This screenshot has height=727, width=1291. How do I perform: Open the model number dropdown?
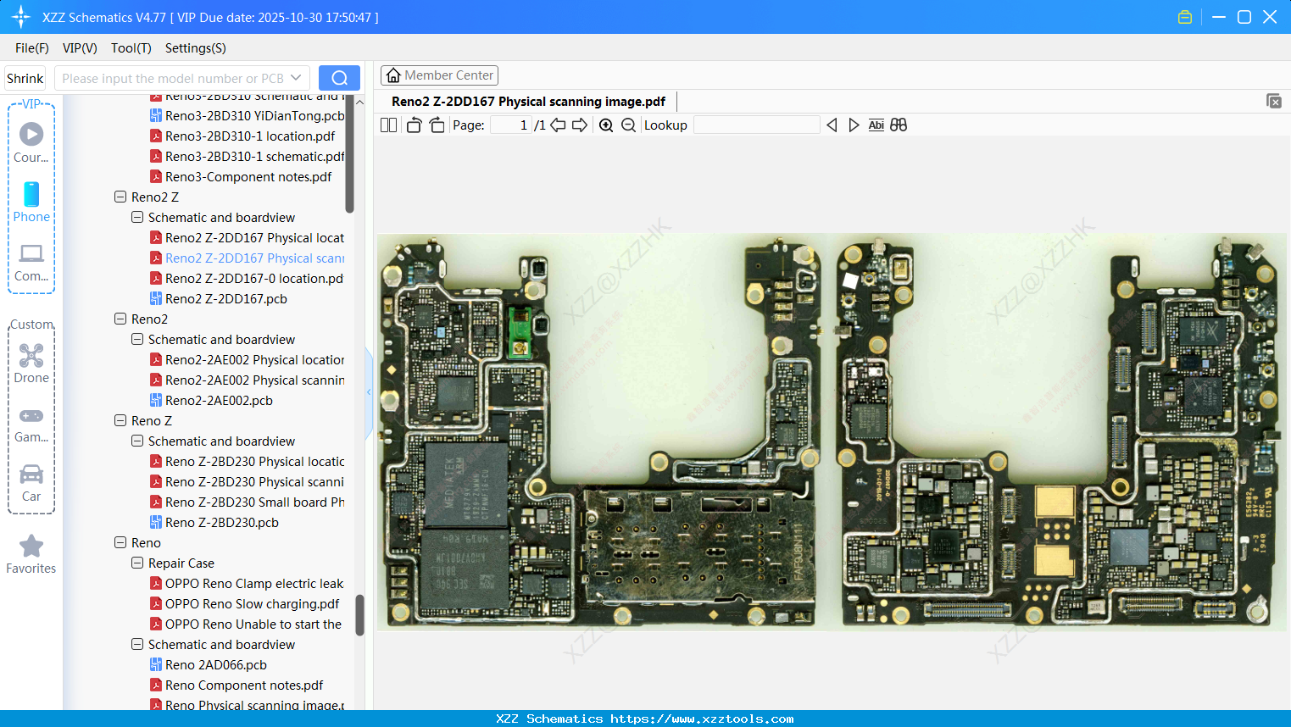pos(296,78)
